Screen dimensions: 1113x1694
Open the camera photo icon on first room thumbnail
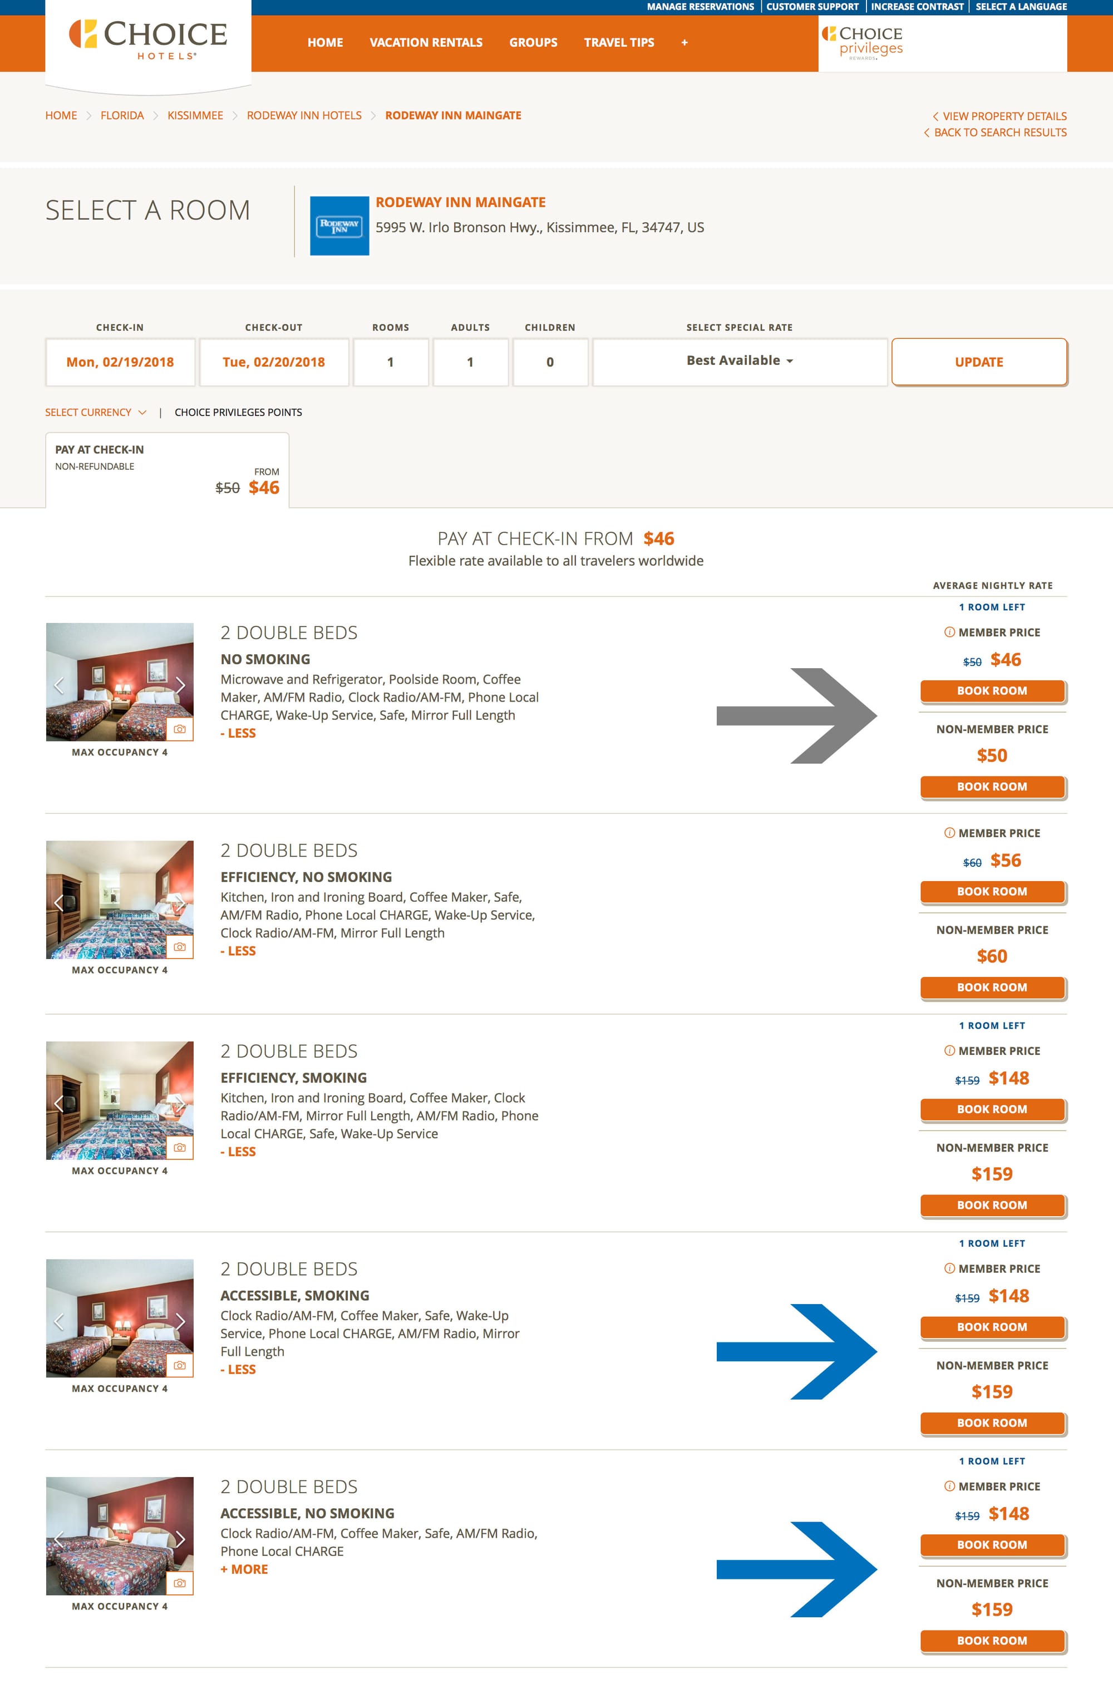tap(181, 729)
